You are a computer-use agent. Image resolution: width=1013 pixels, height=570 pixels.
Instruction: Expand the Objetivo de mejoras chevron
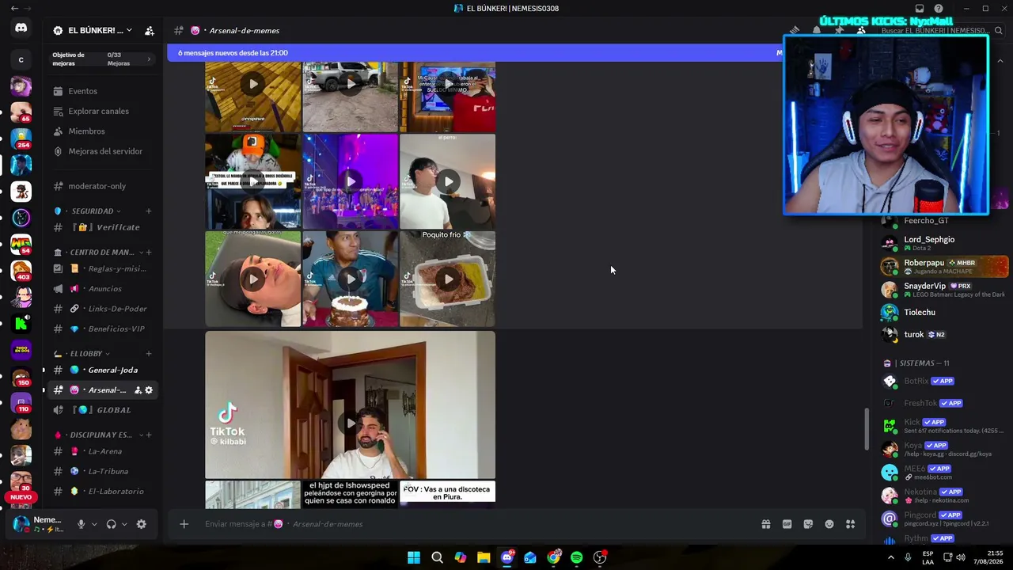149,59
